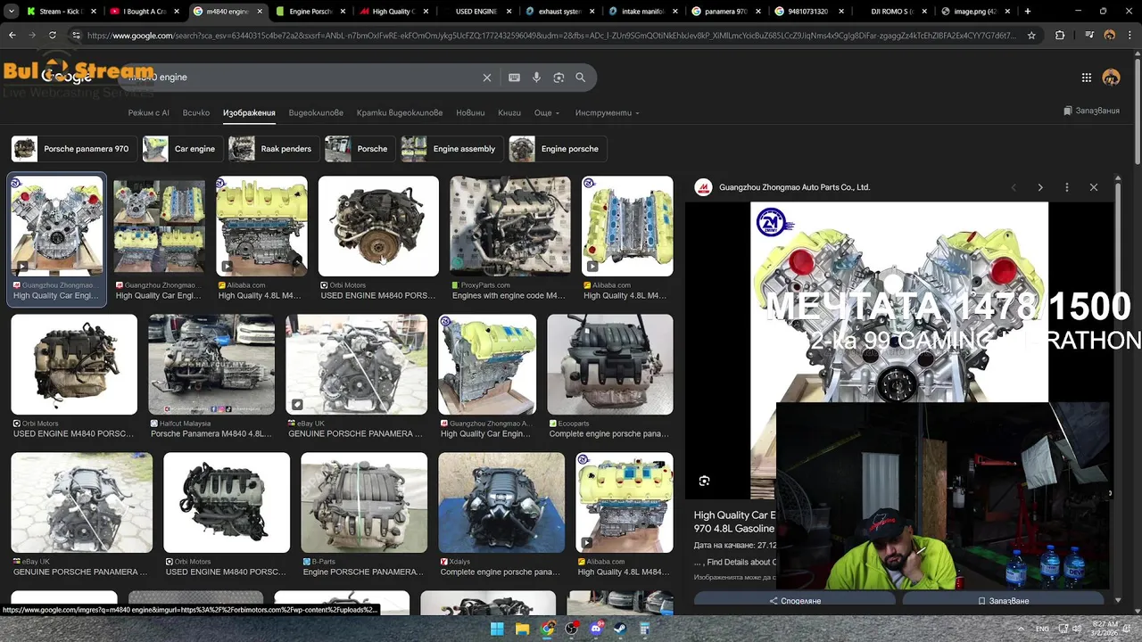Clear the Google search box text
1142x642 pixels.
(x=487, y=78)
